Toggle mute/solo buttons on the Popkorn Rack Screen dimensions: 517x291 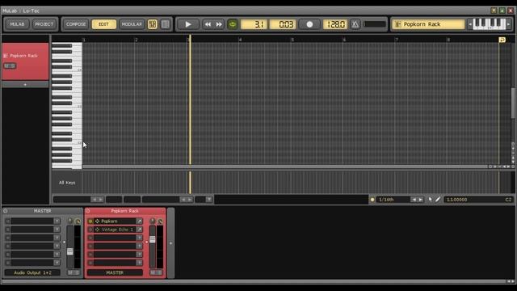click(156, 272)
